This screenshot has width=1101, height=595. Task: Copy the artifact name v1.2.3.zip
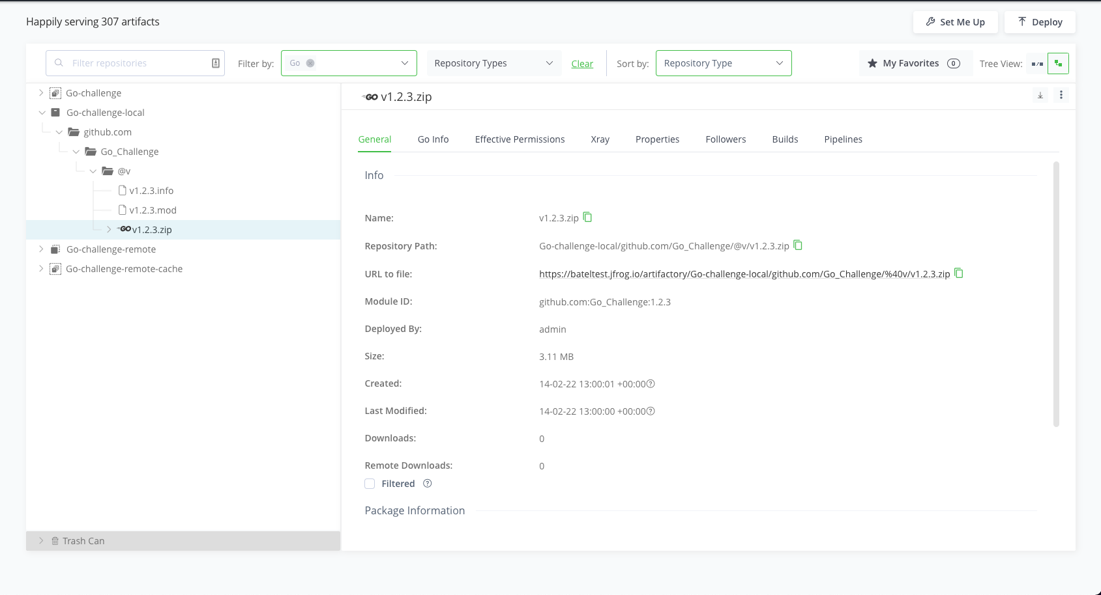pyautogui.click(x=587, y=217)
